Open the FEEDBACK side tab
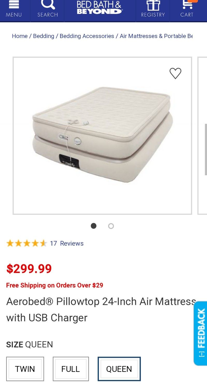The height and width of the screenshot is (388, 207). pos(201,333)
